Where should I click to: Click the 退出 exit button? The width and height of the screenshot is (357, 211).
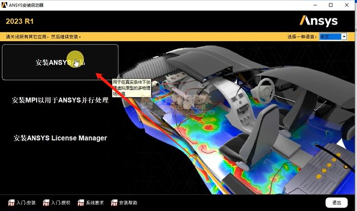pos(336,203)
